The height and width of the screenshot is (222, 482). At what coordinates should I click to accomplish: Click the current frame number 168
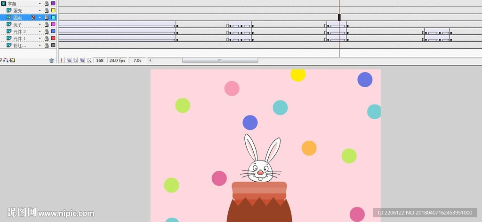pyautogui.click(x=100, y=61)
